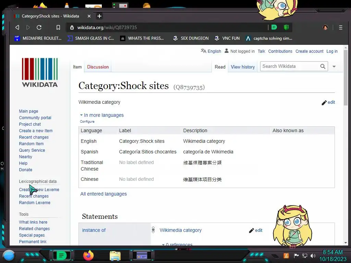Screen dimensions: 351x263
Task: Select the Read tab
Action: tap(220, 67)
